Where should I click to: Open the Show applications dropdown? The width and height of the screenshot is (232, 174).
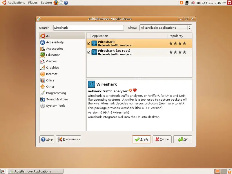pyautogui.click(x=166, y=28)
